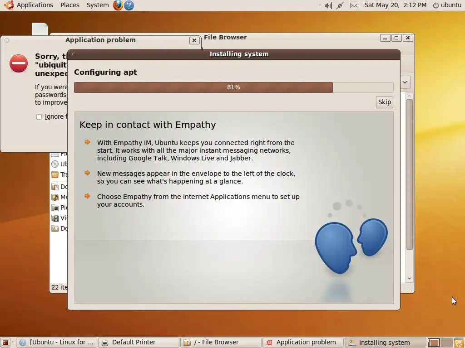
Task: Expand the File Browser dropdown arrow at right
Action: point(405,82)
